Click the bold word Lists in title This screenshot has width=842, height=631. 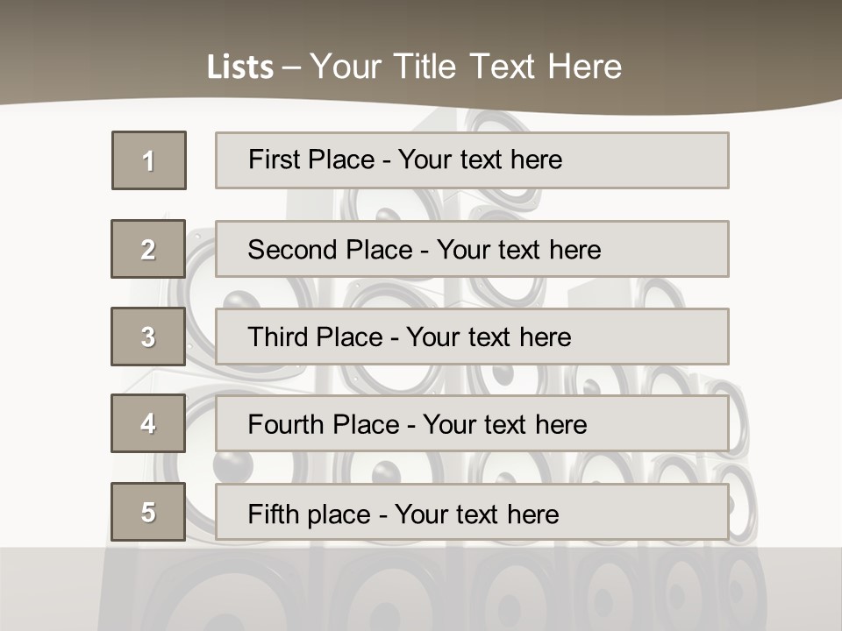point(239,67)
